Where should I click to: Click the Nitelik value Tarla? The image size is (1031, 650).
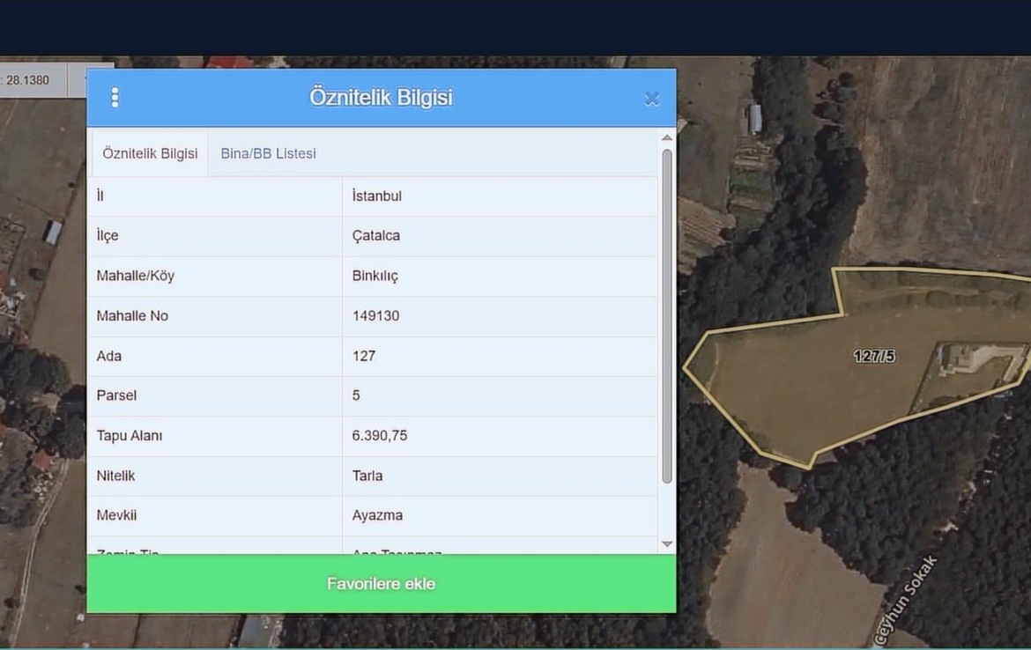pyautogui.click(x=367, y=476)
